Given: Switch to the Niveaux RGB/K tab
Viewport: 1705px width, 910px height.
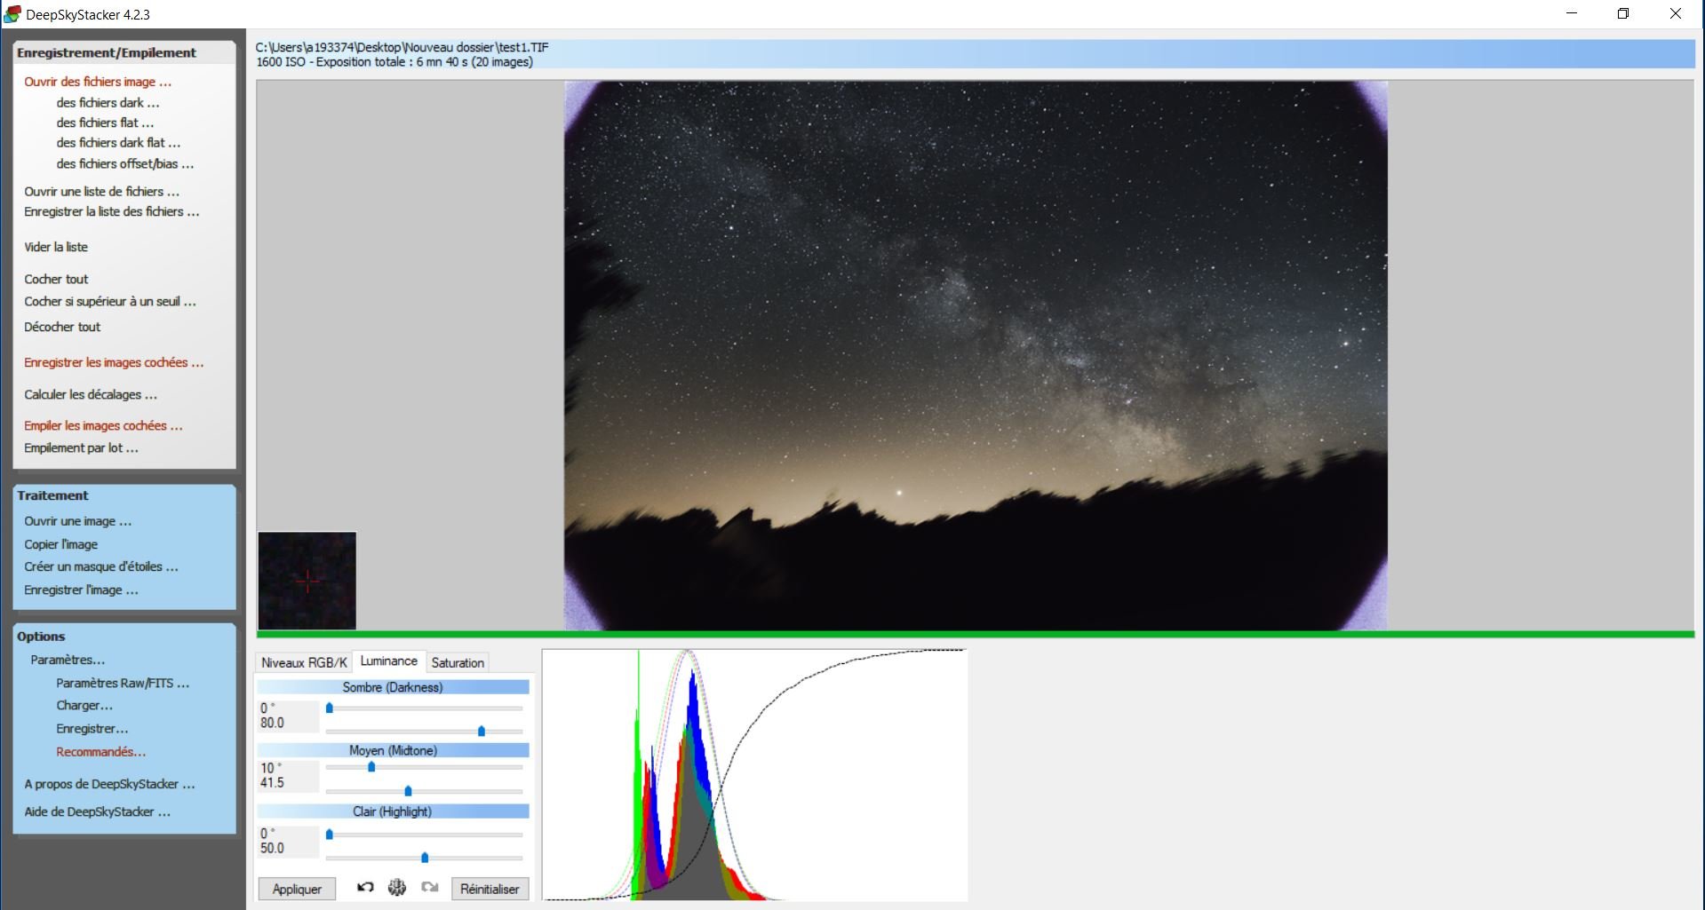Looking at the screenshot, I should click(x=304, y=662).
